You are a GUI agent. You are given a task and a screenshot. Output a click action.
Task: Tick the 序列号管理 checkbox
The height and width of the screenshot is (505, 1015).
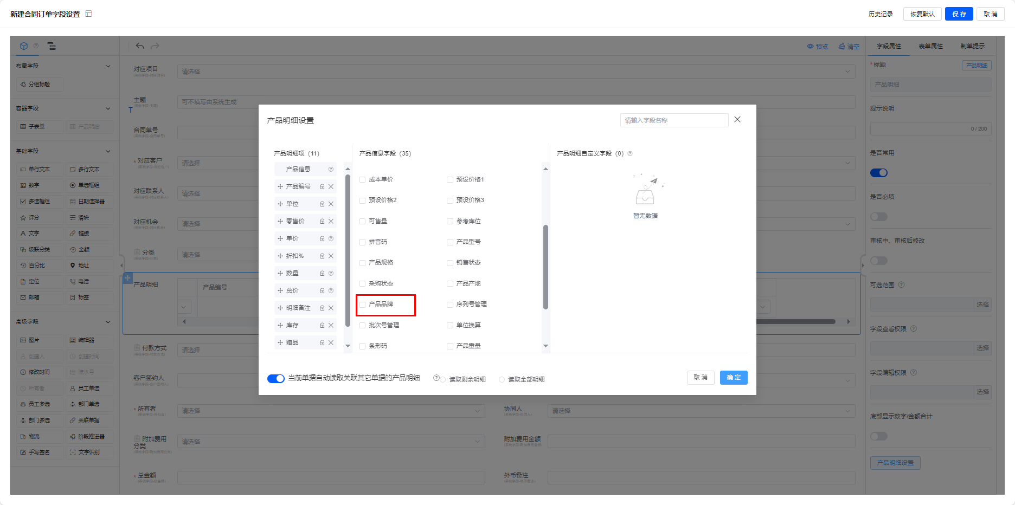(x=450, y=305)
